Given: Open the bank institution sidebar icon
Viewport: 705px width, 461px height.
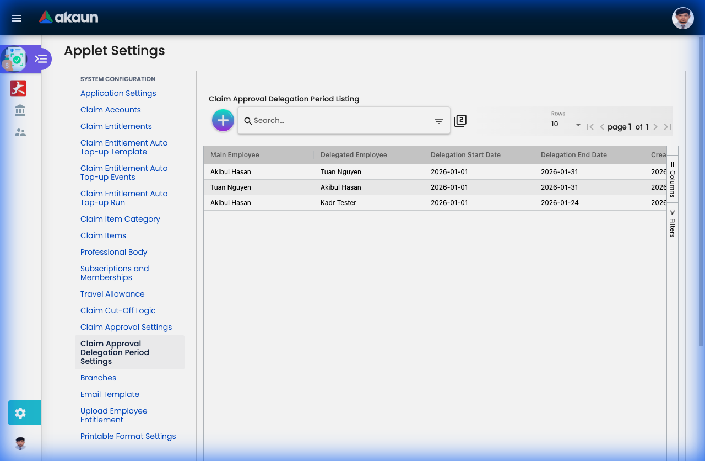Looking at the screenshot, I should (x=20, y=110).
